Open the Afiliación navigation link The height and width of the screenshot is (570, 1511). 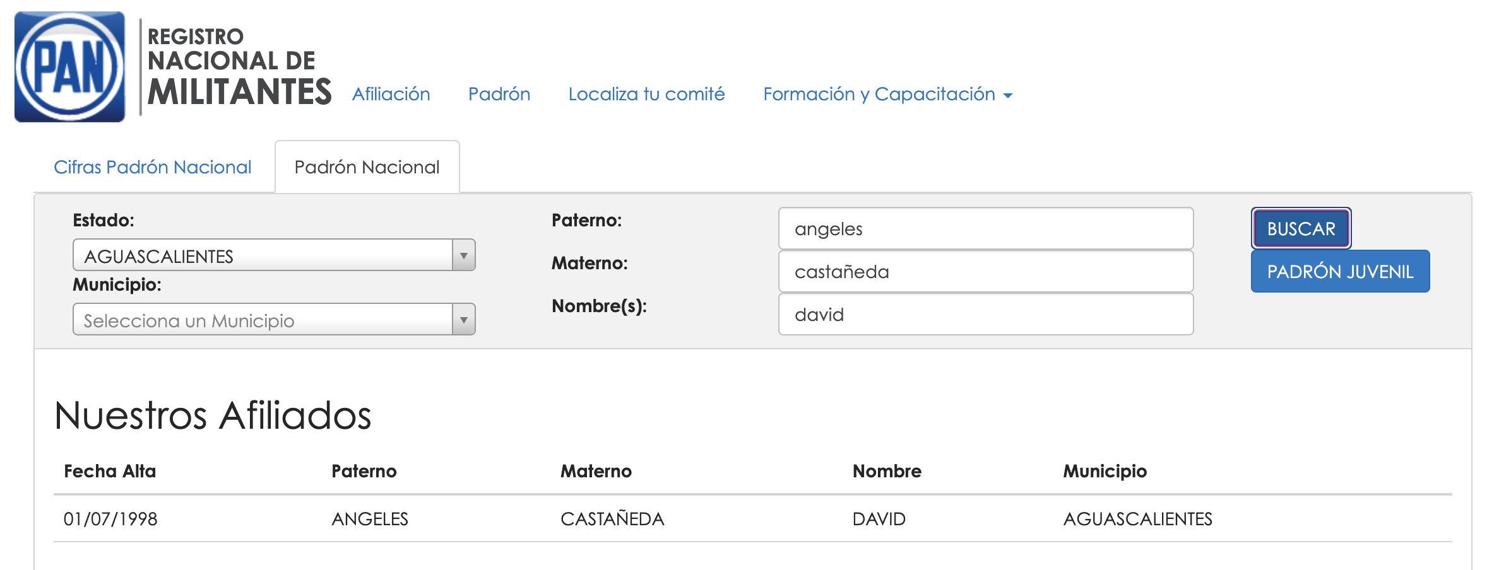point(391,94)
